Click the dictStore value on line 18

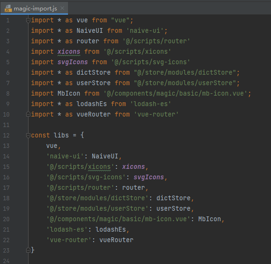174,198
